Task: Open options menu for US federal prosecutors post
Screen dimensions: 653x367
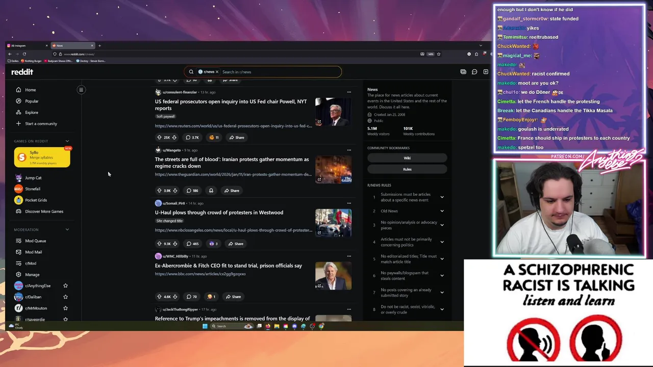Action: (349, 92)
